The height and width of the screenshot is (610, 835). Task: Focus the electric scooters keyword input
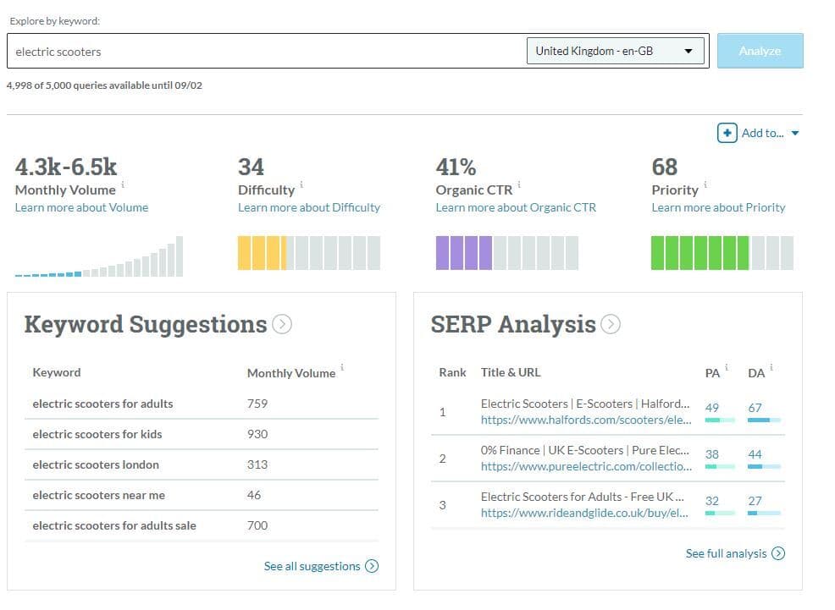[x=266, y=51]
